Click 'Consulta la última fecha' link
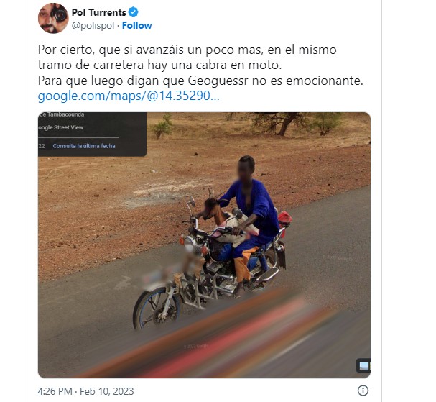 point(84,146)
